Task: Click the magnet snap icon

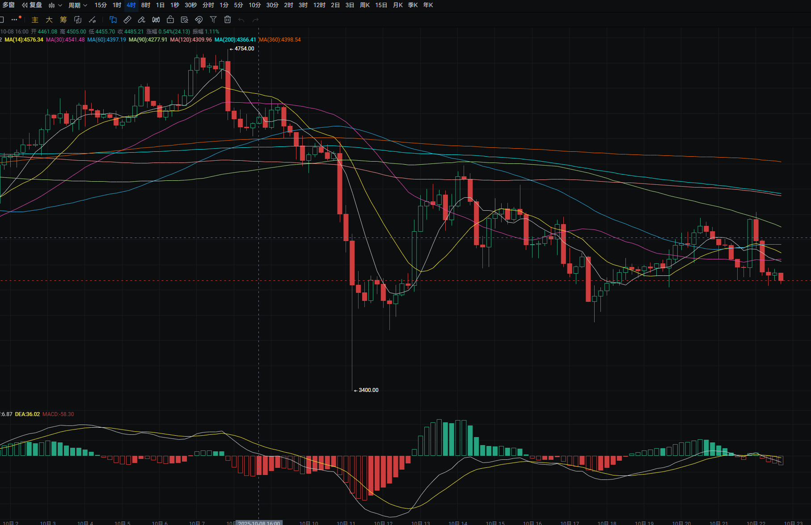Action: (199, 20)
